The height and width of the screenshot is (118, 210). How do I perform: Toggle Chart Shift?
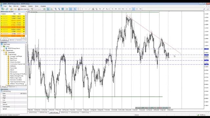point(71,9)
